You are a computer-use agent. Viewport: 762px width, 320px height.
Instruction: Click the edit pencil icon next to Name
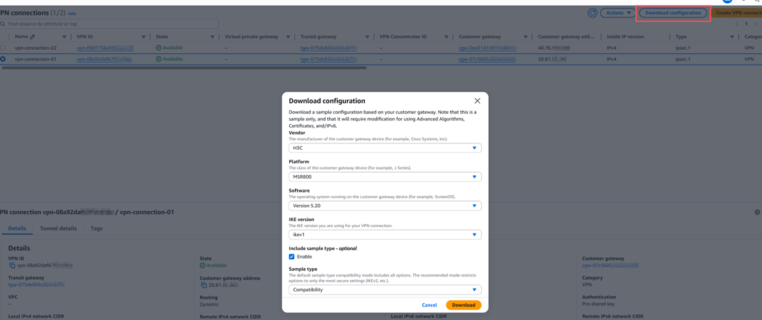33,37
